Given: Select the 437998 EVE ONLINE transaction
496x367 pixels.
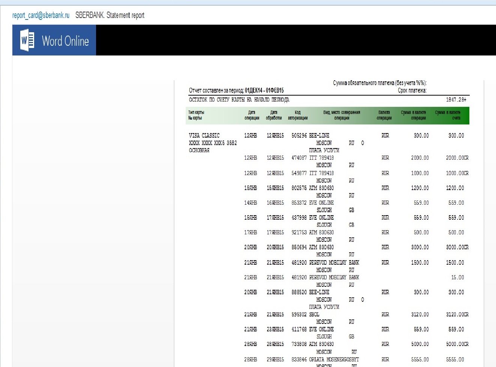Looking at the screenshot, I should point(313,217).
